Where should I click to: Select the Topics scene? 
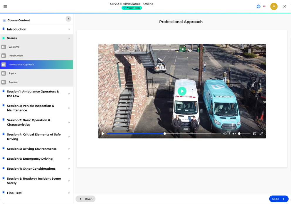coord(37,73)
